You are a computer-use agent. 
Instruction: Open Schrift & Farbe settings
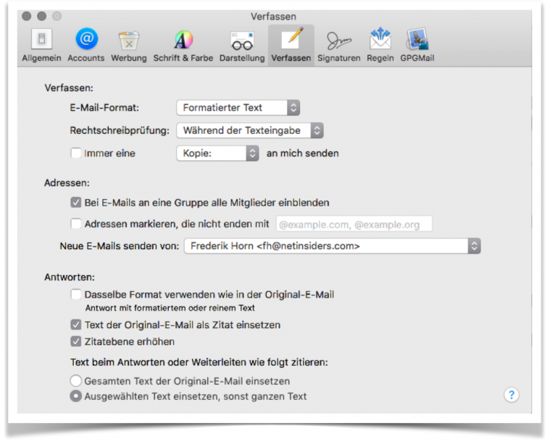coord(183,44)
